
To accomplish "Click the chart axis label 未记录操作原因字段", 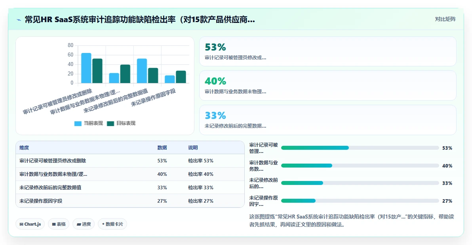I will coord(153,98).
